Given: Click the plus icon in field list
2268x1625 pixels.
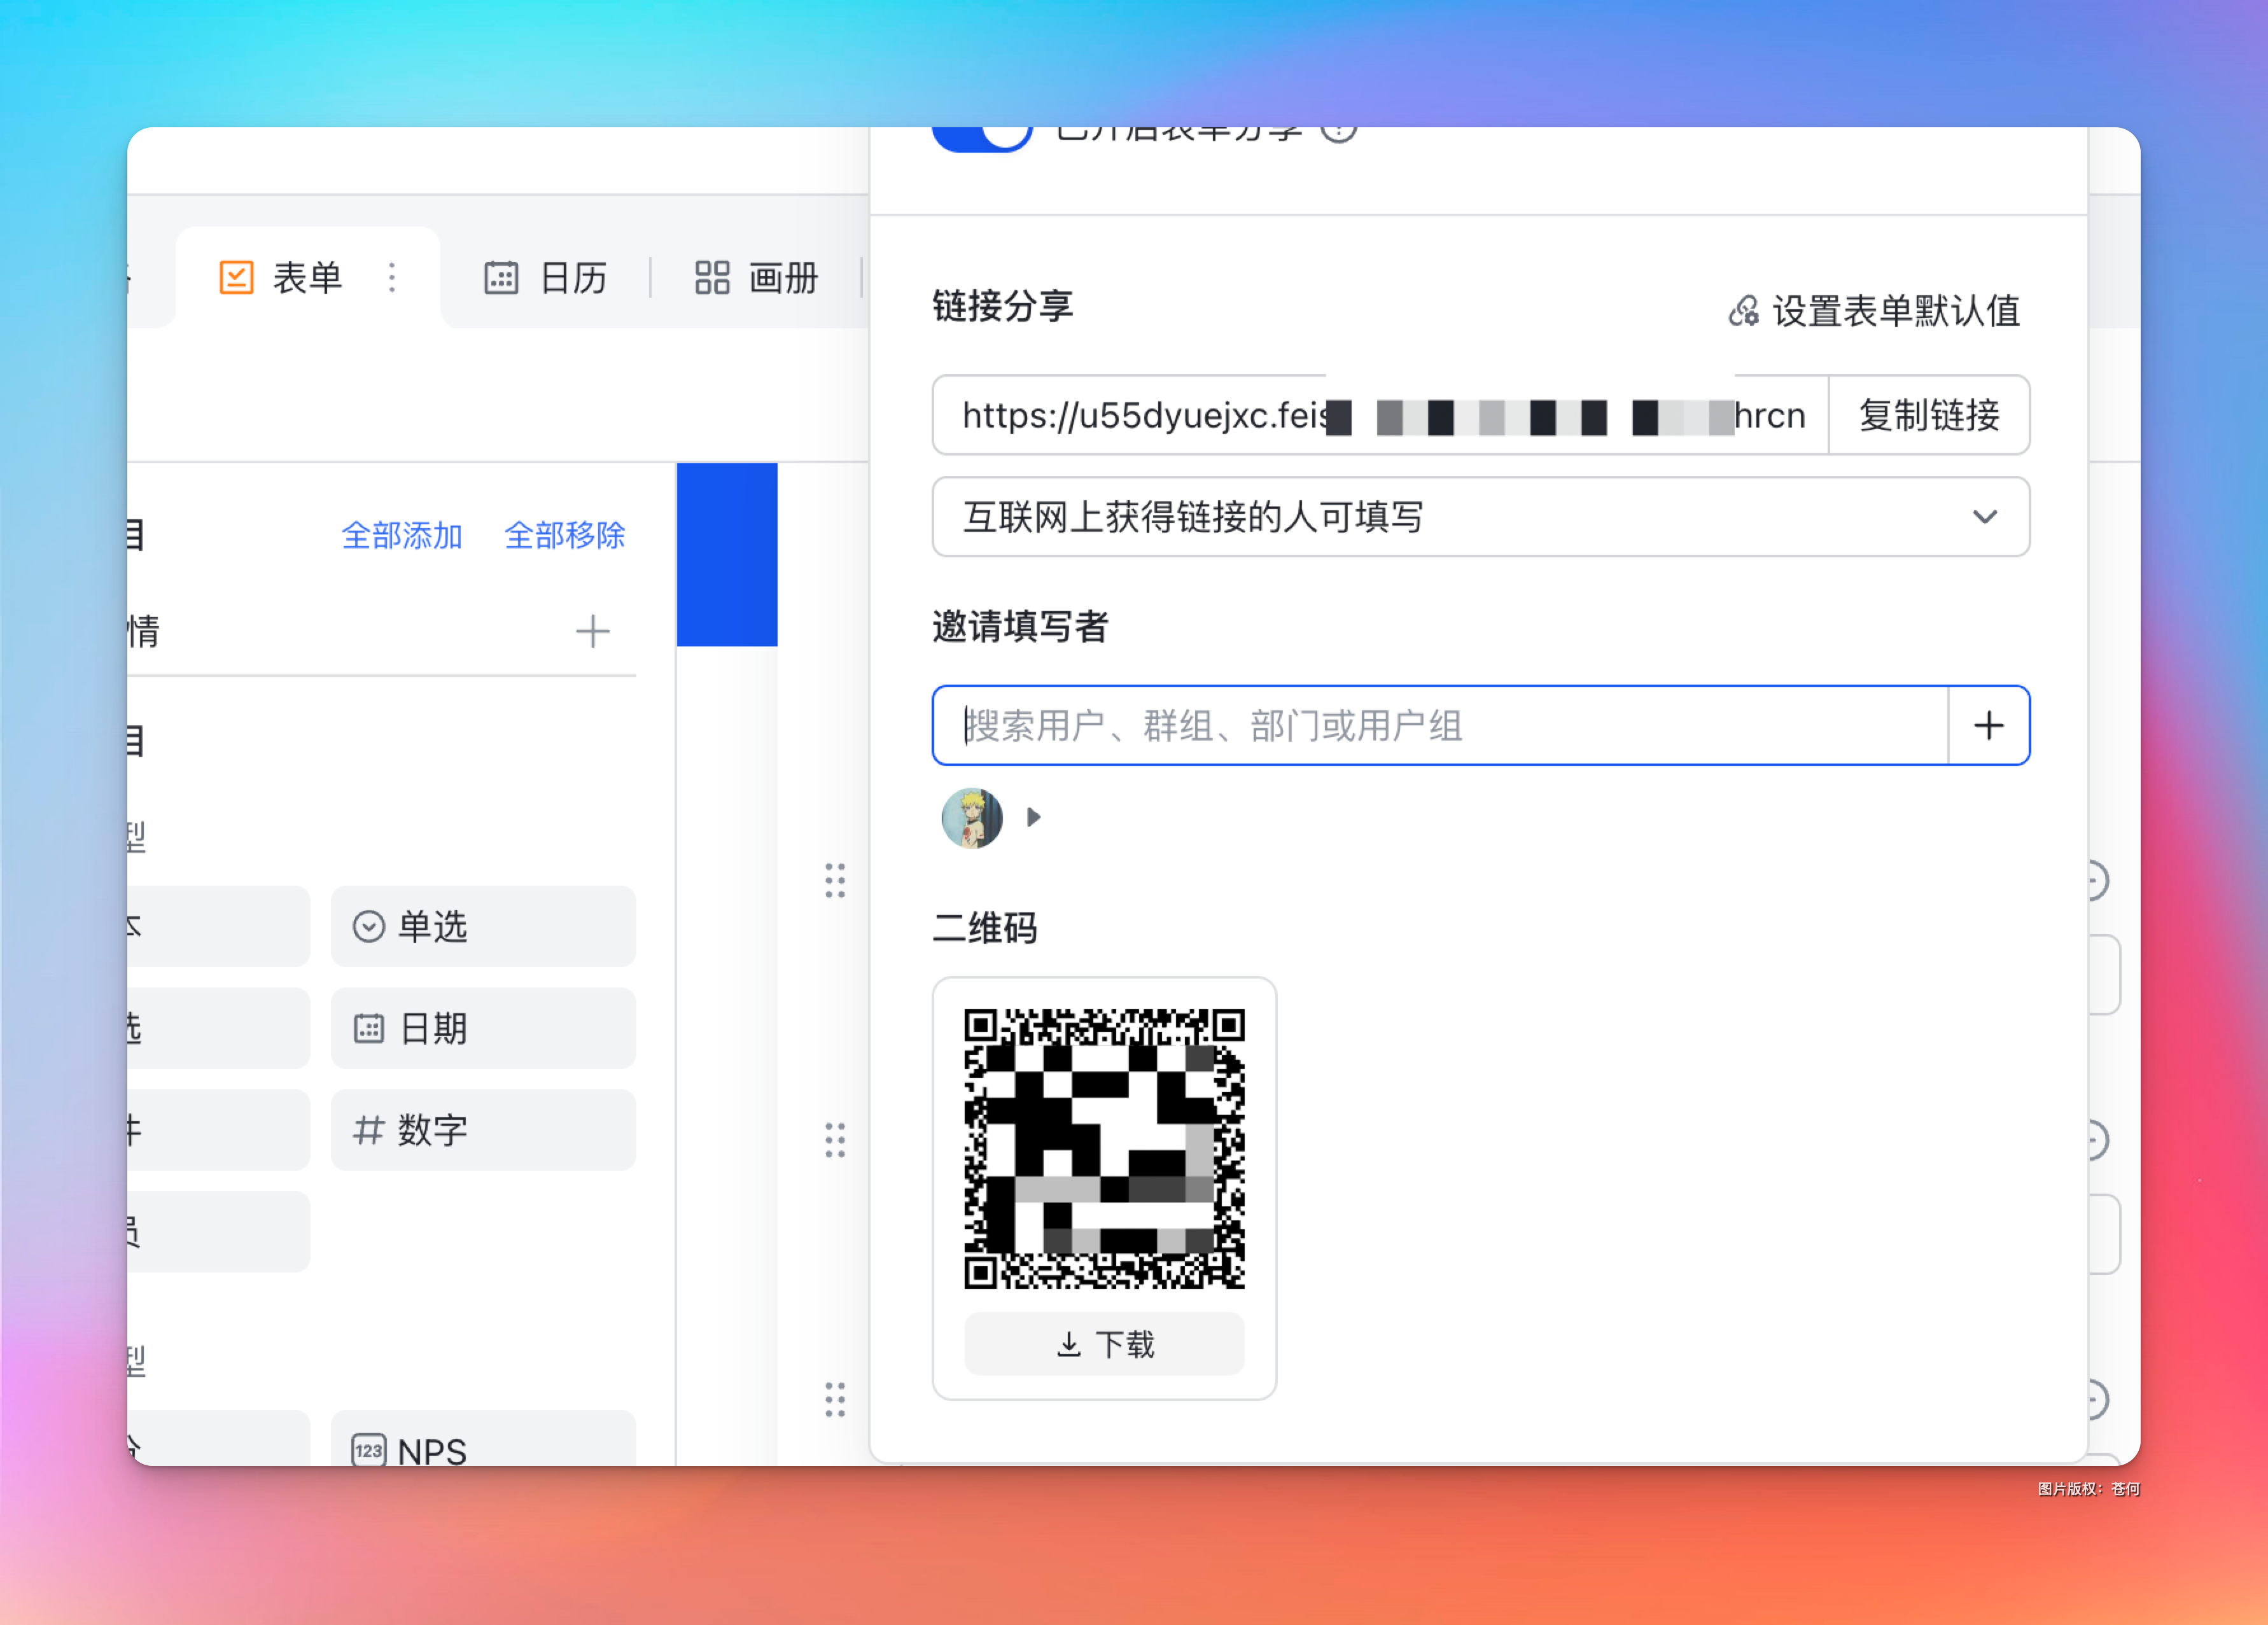Looking at the screenshot, I should coord(593,632).
